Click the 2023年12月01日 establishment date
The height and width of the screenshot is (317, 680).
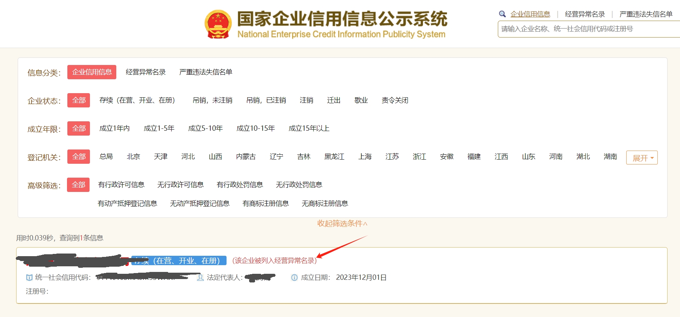(x=361, y=278)
